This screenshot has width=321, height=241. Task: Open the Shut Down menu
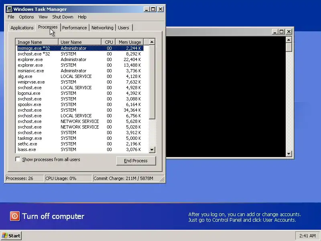click(63, 17)
